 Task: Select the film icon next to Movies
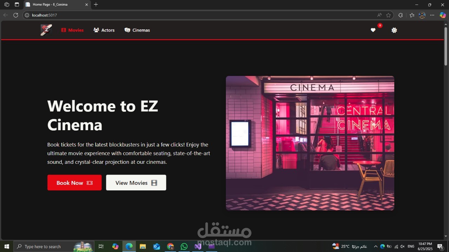pos(63,30)
